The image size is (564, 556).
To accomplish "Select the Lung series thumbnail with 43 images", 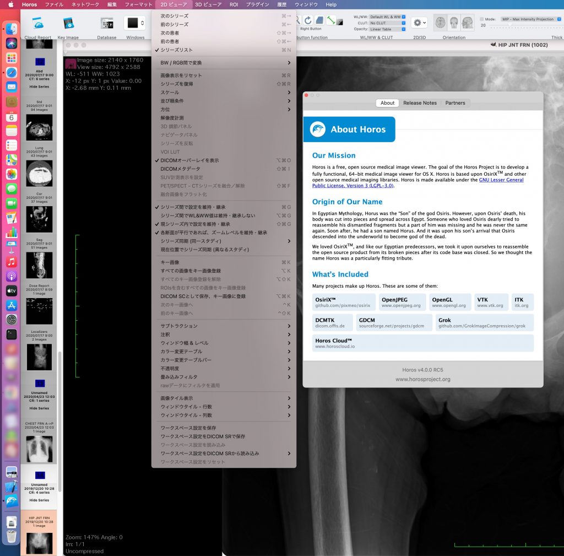I will click(39, 174).
